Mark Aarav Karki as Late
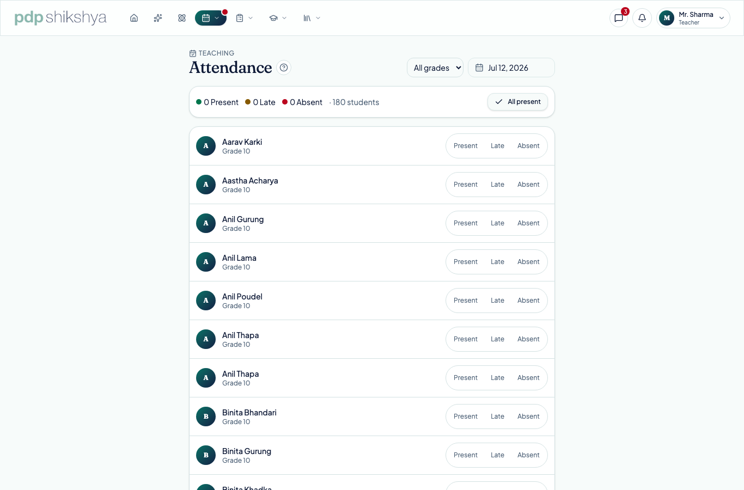The height and width of the screenshot is (490, 744). (x=497, y=146)
